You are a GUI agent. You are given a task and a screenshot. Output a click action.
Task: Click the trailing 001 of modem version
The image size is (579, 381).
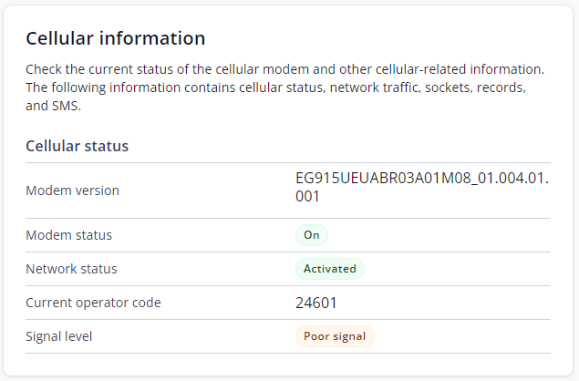[x=307, y=196]
